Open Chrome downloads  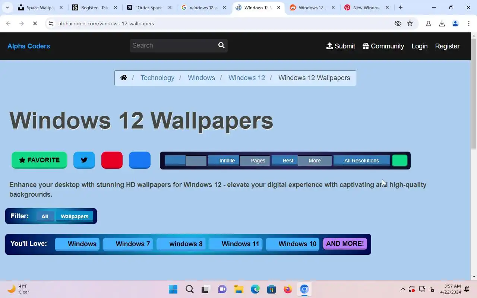(x=442, y=23)
